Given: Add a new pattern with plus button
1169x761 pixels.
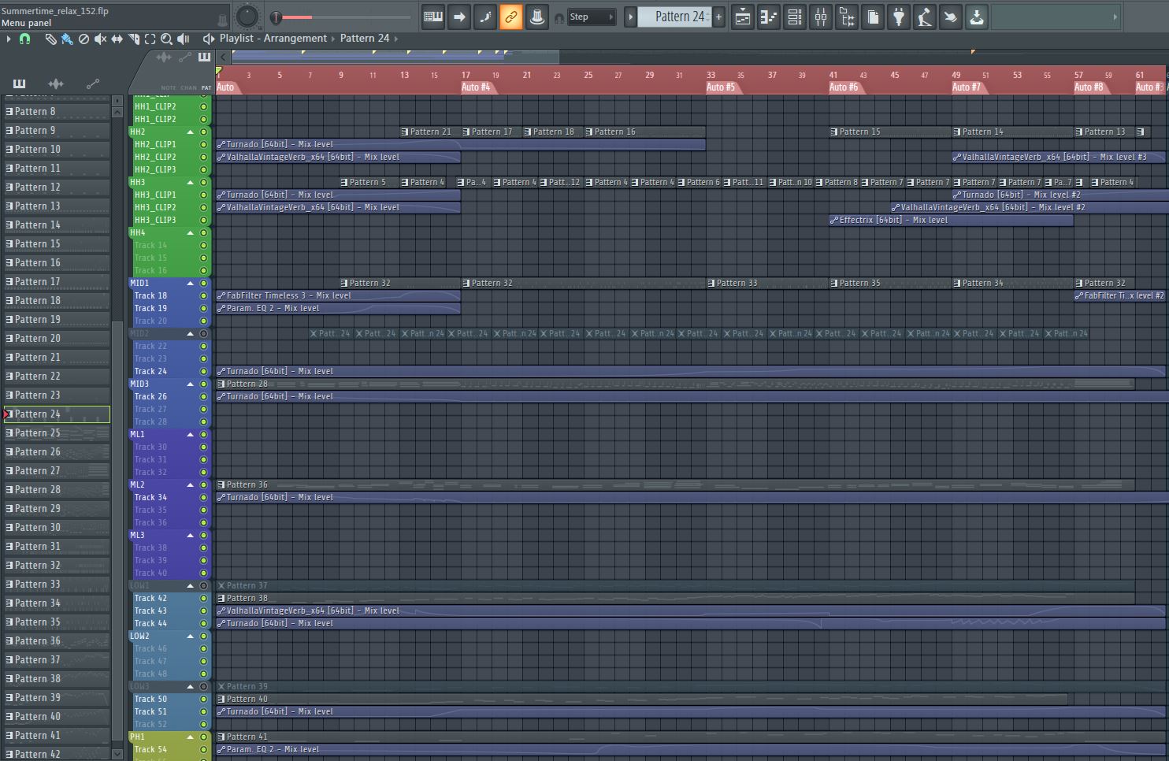Looking at the screenshot, I should tap(718, 17).
